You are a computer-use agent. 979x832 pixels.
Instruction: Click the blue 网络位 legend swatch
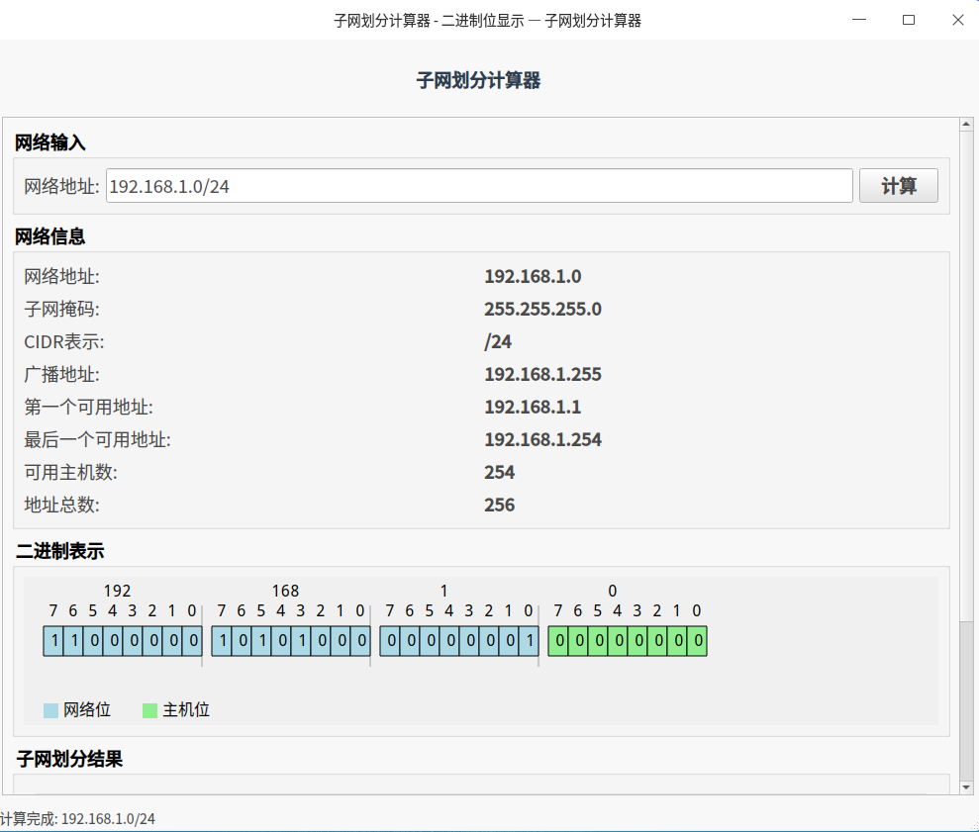click(50, 710)
